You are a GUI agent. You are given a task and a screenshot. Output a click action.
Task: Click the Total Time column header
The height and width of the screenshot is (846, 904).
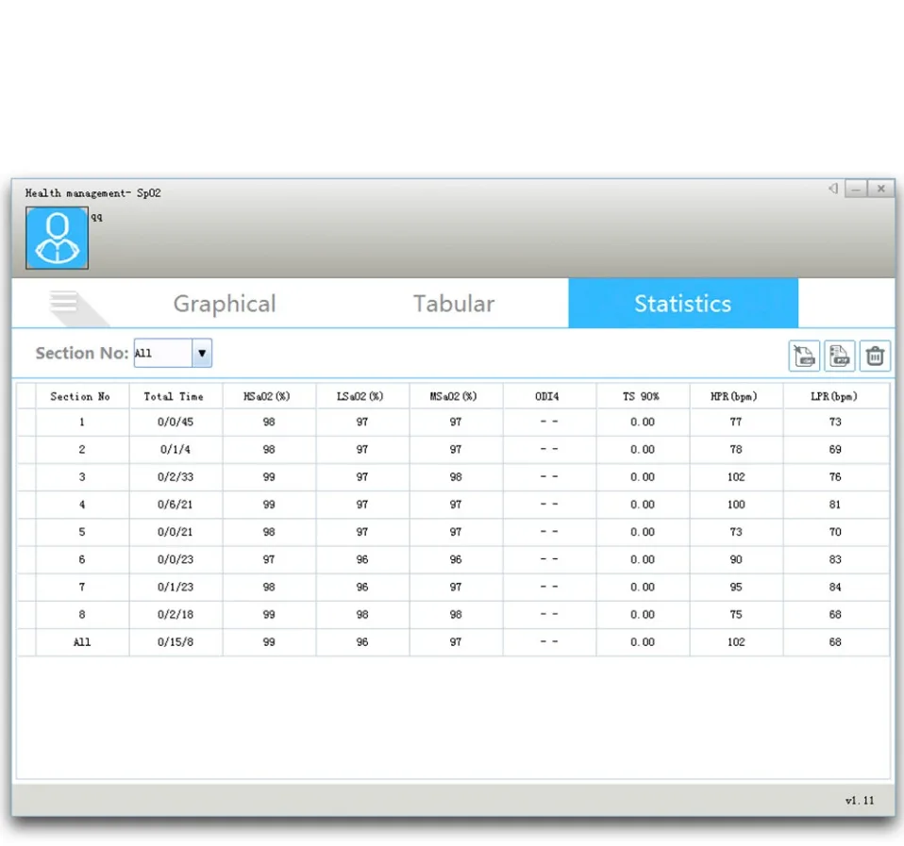174,396
